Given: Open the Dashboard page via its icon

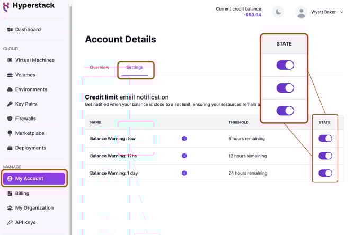Looking at the screenshot, I should [10, 30].
